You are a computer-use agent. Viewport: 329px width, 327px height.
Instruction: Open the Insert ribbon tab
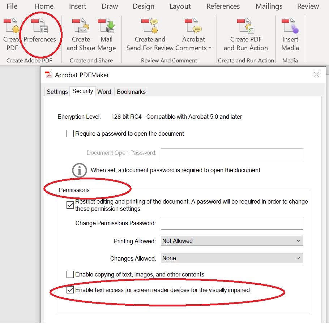coord(78,6)
